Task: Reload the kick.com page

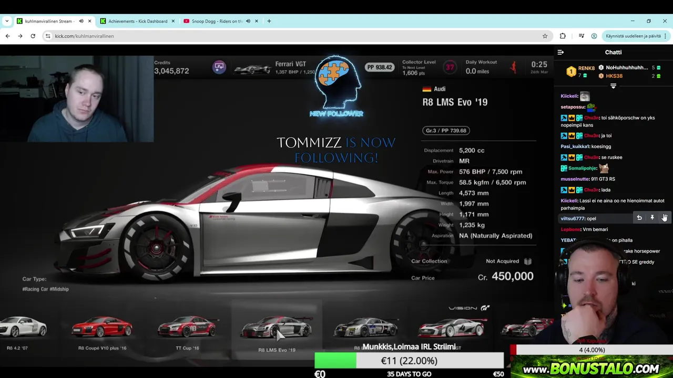Action: [x=33, y=36]
